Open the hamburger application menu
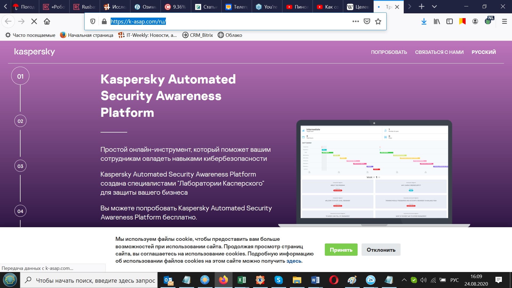 (504, 21)
